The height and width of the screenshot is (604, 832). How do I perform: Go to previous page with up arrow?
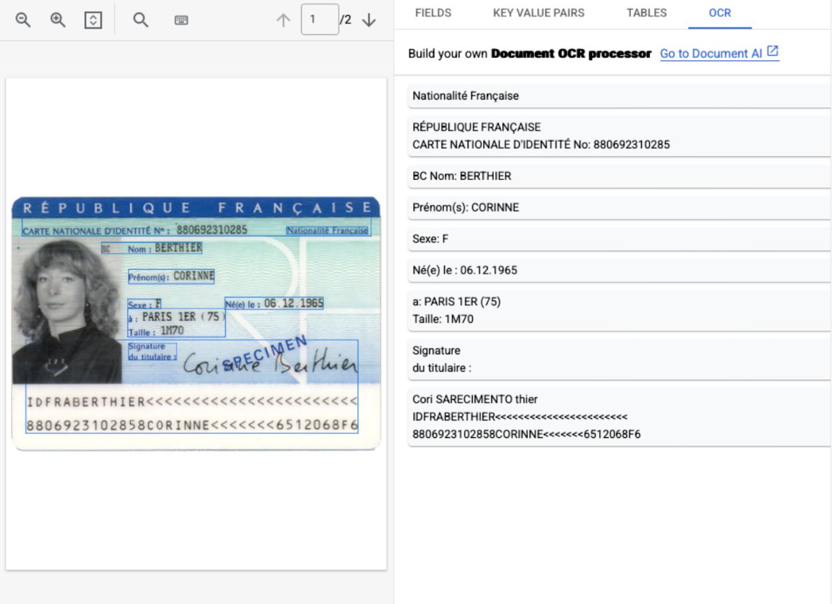(x=283, y=20)
